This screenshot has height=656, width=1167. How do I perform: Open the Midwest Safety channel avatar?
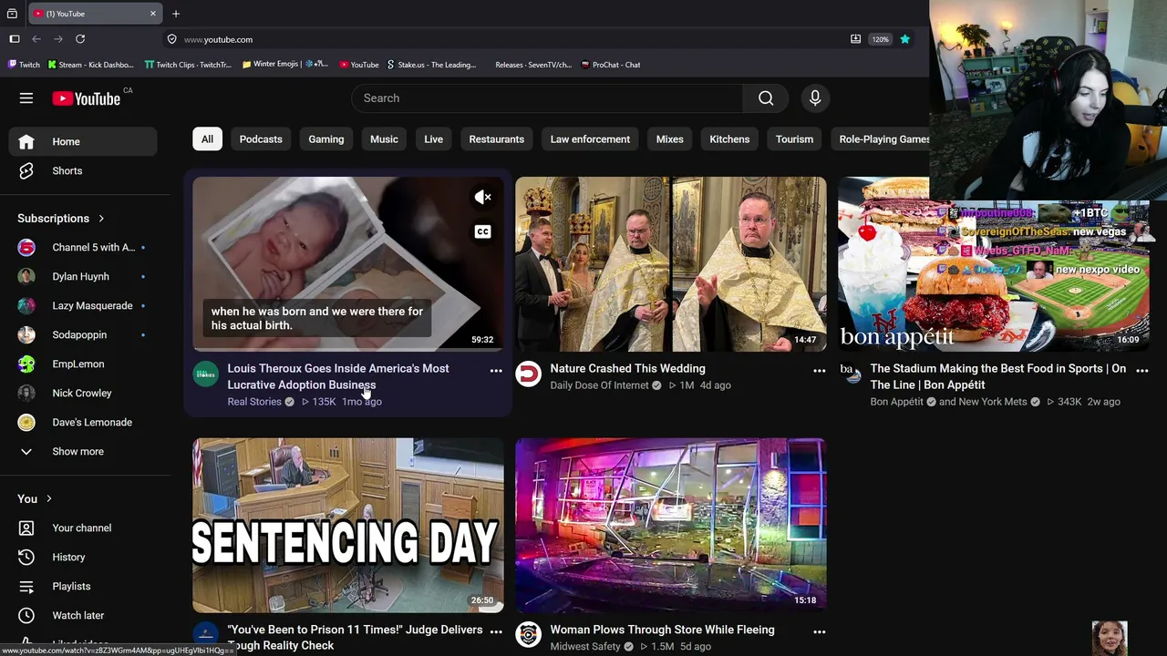click(x=529, y=634)
